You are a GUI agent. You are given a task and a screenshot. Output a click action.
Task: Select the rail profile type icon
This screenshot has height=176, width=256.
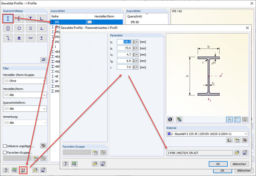click(x=19, y=38)
